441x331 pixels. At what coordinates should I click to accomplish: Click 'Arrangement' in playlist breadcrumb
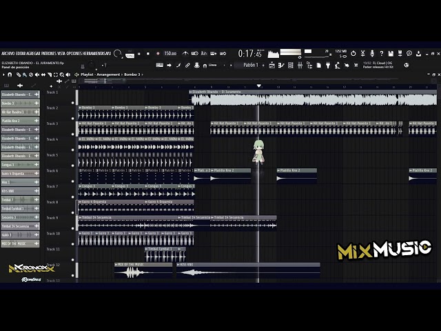[108, 74]
